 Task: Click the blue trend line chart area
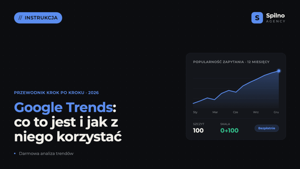tap(236, 90)
